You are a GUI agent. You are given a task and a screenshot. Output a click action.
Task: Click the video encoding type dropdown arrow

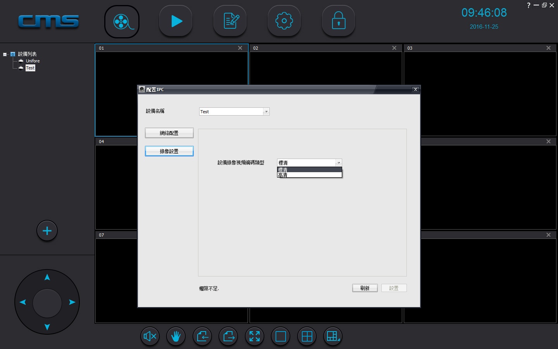pyautogui.click(x=339, y=163)
